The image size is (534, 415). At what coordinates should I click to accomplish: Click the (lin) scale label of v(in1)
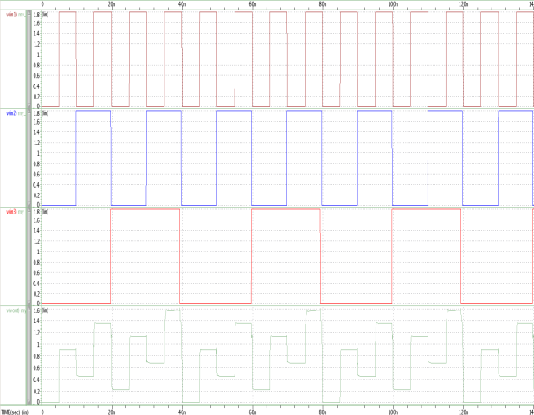pyautogui.click(x=45, y=15)
